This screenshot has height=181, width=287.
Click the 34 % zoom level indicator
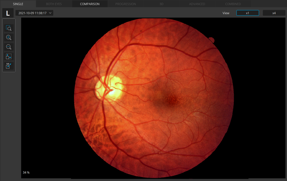[26, 172]
